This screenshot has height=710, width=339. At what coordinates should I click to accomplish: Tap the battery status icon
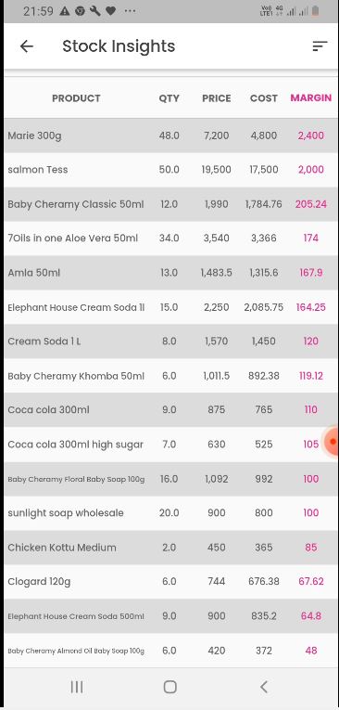coord(316,11)
